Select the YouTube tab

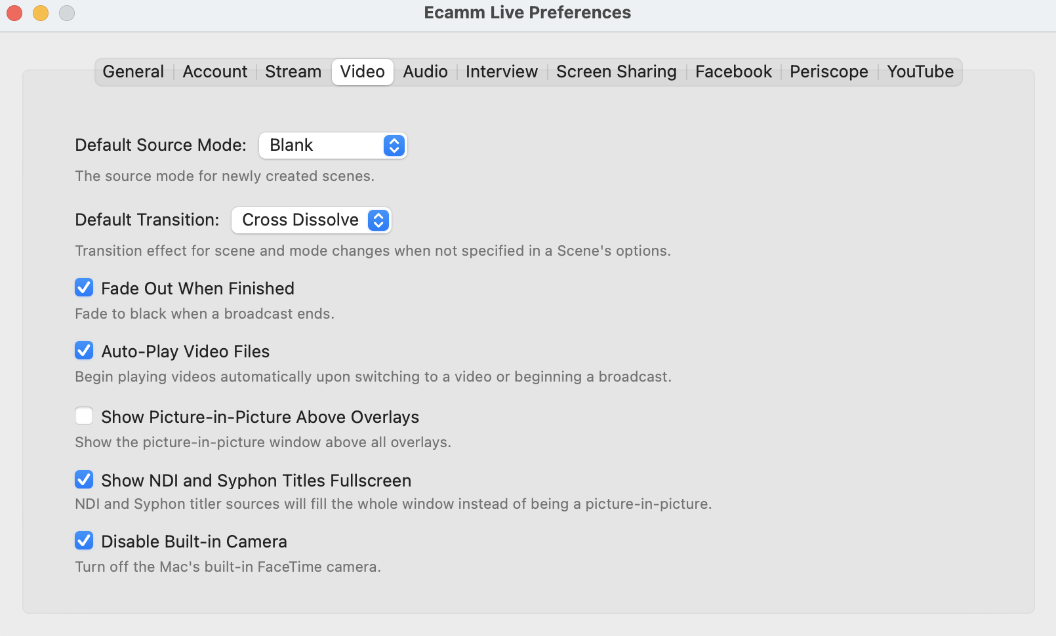[x=920, y=71]
